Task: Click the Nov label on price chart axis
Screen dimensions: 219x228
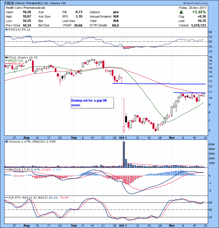Action: [172, 138]
